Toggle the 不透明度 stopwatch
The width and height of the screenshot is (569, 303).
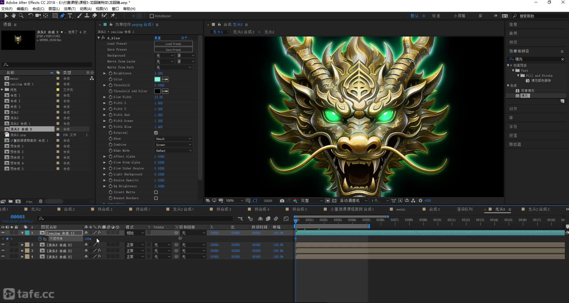(40, 239)
